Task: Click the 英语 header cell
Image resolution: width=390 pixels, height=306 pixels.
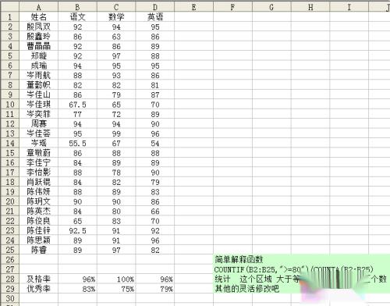Action: coord(155,17)
